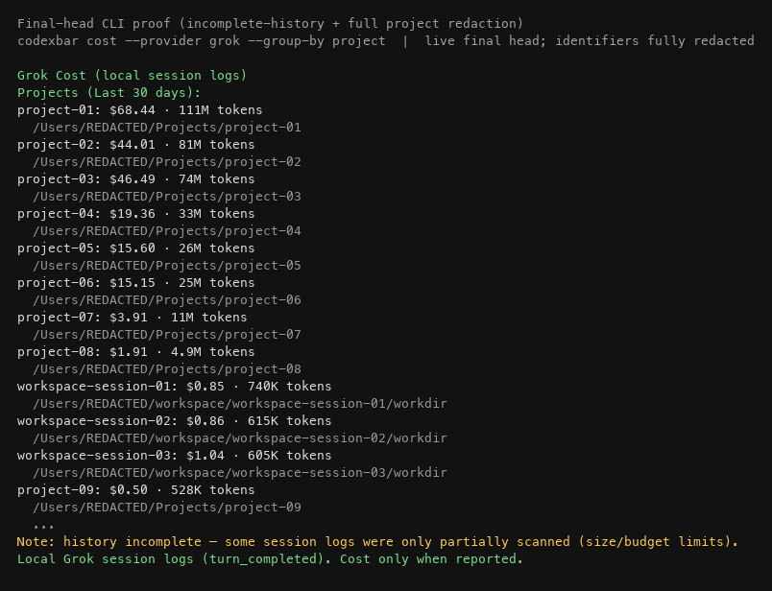
Task: Click the yellow history incomplete note
Action: click(377, 542)
